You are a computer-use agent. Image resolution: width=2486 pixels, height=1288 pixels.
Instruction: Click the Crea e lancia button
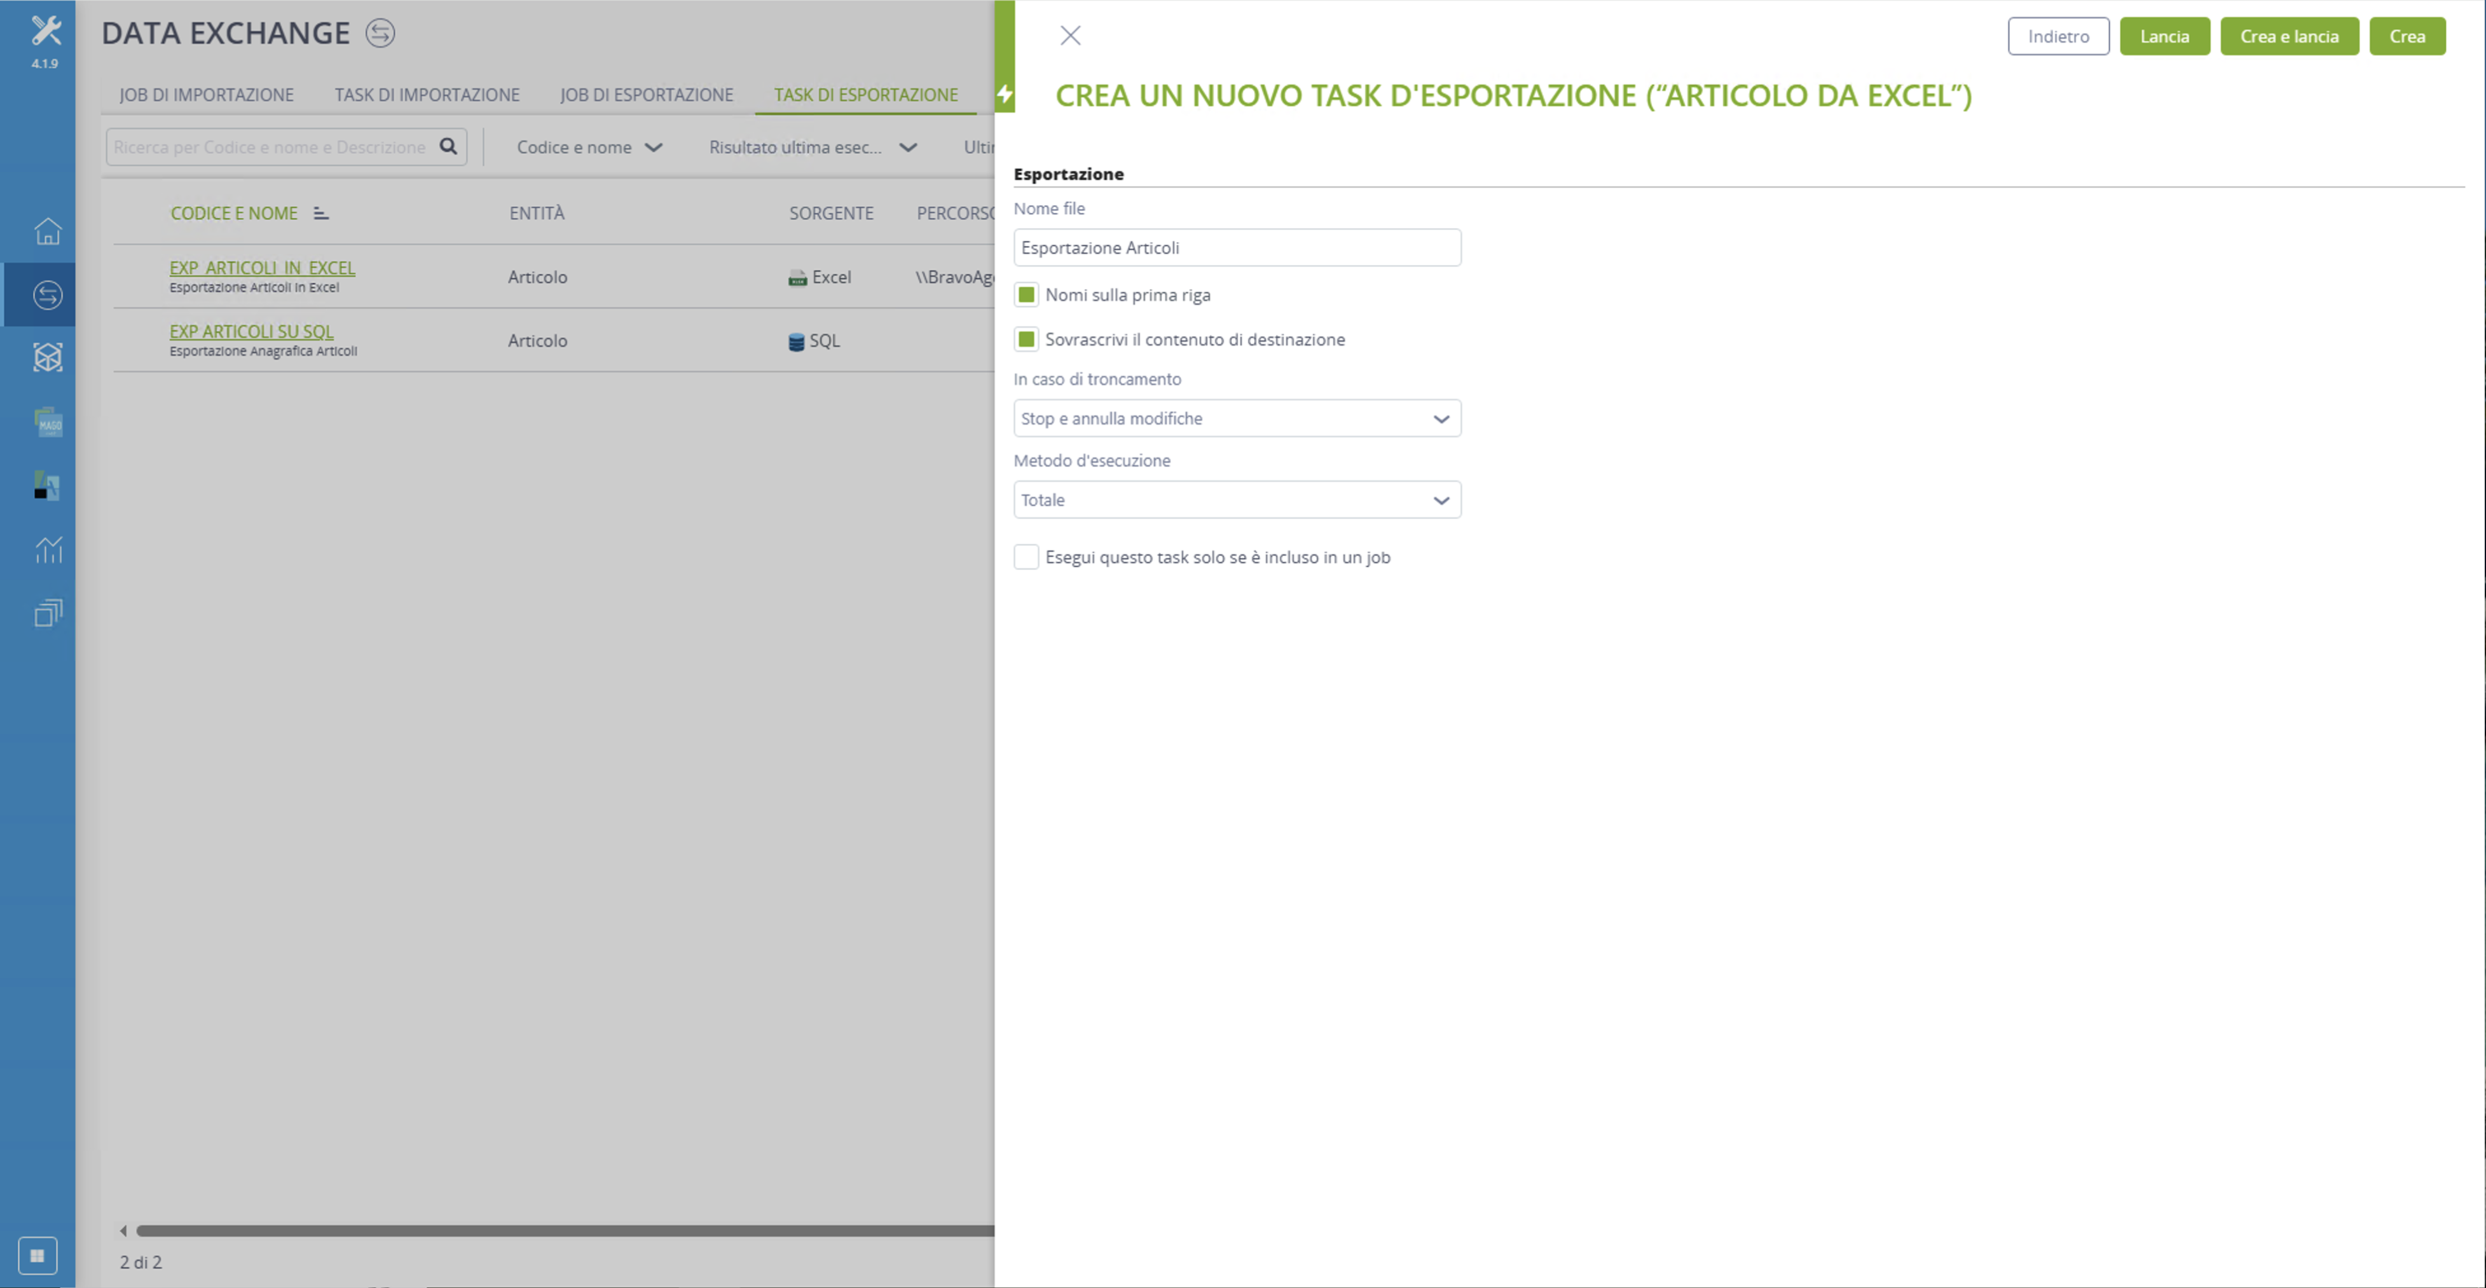pos(2289,37)
